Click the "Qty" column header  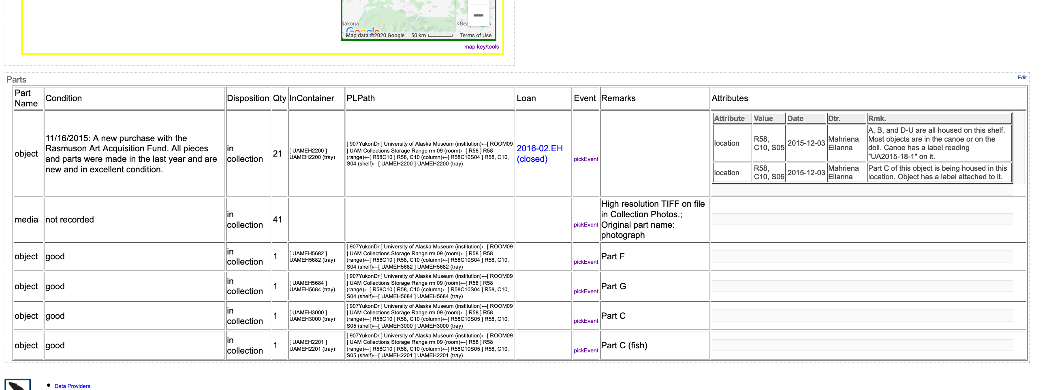pos(280,98)
